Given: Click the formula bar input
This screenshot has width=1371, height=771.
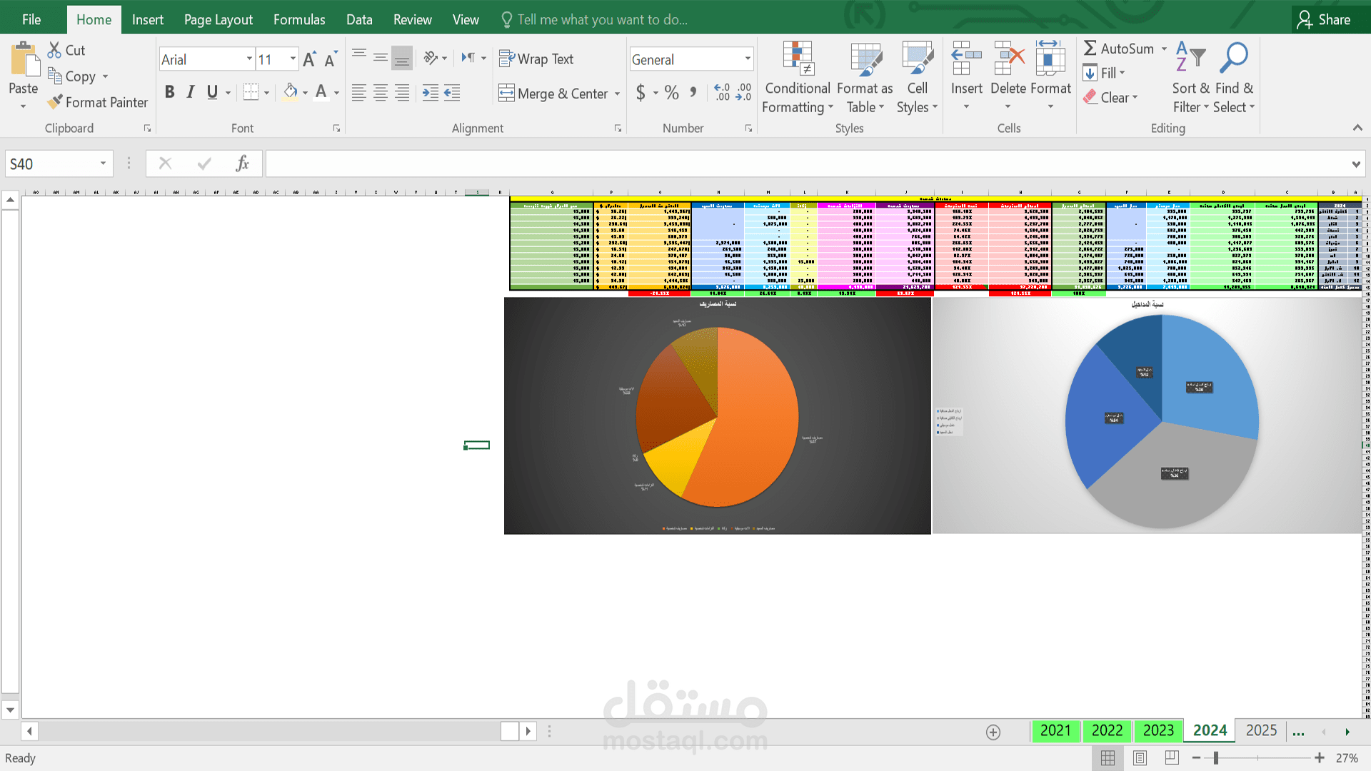Looking at the screenshot, I should (807, 163).
